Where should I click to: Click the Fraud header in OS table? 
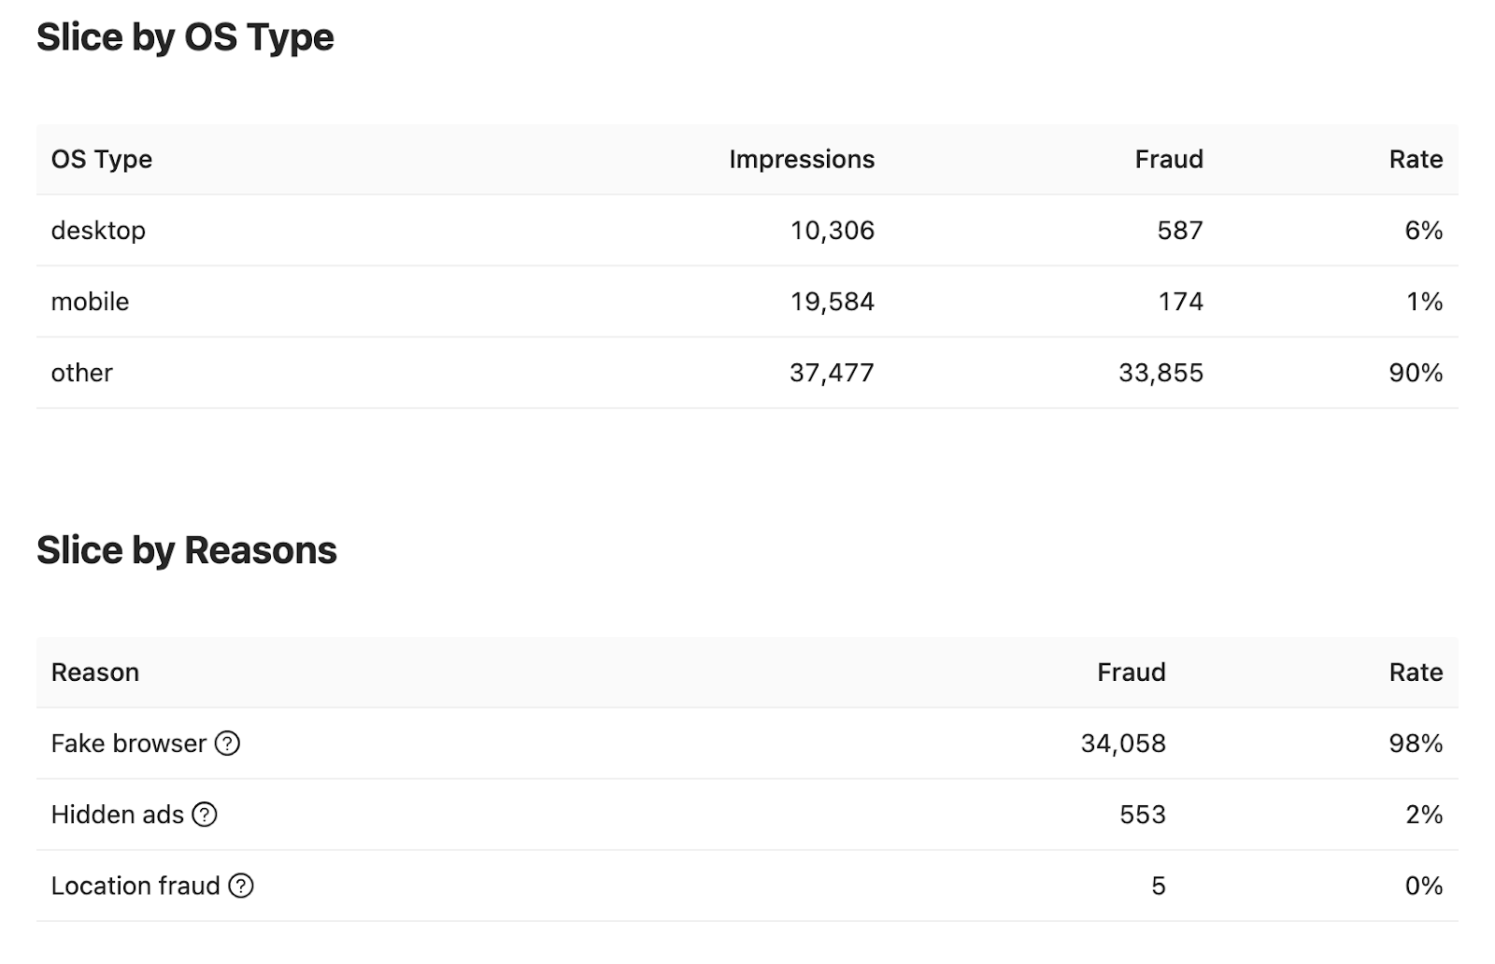1169,160
